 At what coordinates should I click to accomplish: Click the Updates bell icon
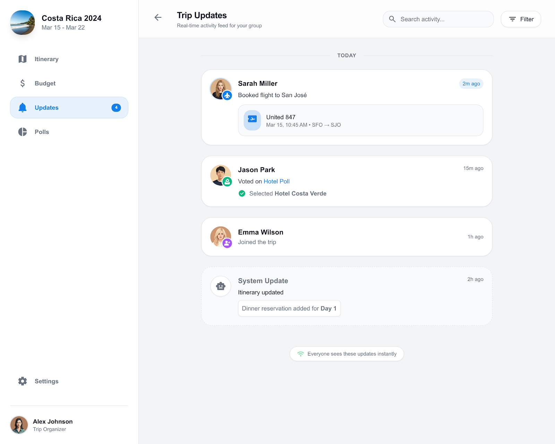[23, 108]
